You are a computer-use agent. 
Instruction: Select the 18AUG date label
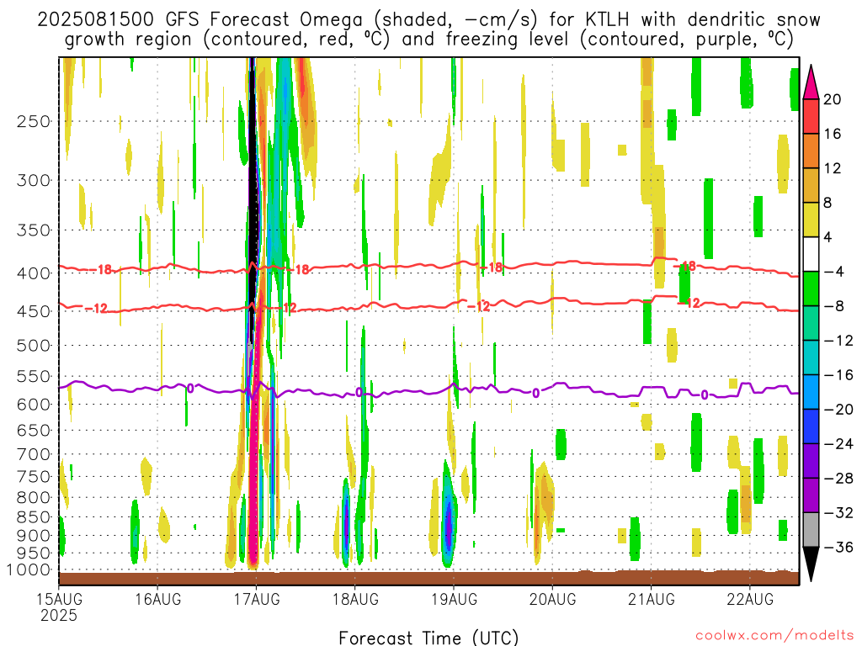[355, 598]
